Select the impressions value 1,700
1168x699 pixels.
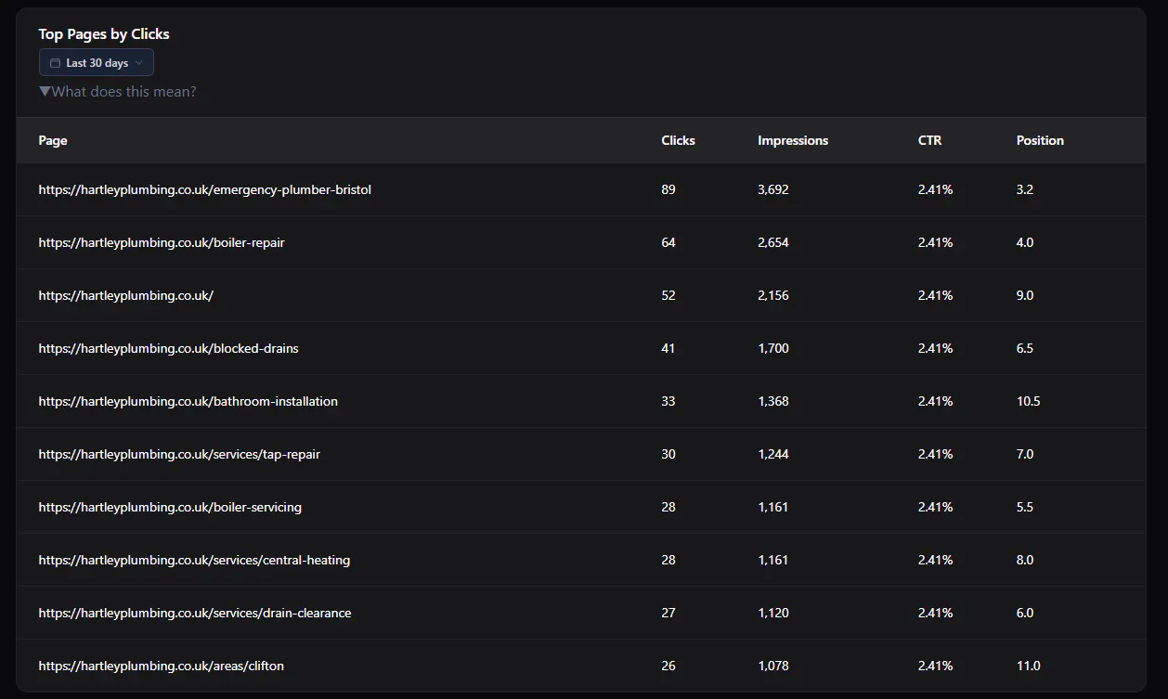(773, 348)
